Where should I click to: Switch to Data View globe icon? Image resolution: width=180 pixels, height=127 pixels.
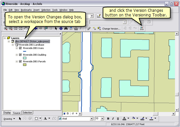[x=64, y=114]
